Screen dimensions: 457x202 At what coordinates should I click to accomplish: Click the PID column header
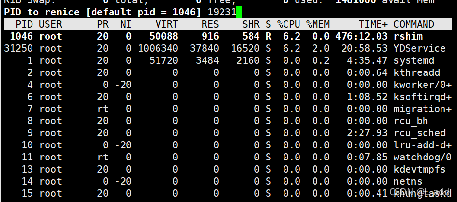(x=24, y=24)
